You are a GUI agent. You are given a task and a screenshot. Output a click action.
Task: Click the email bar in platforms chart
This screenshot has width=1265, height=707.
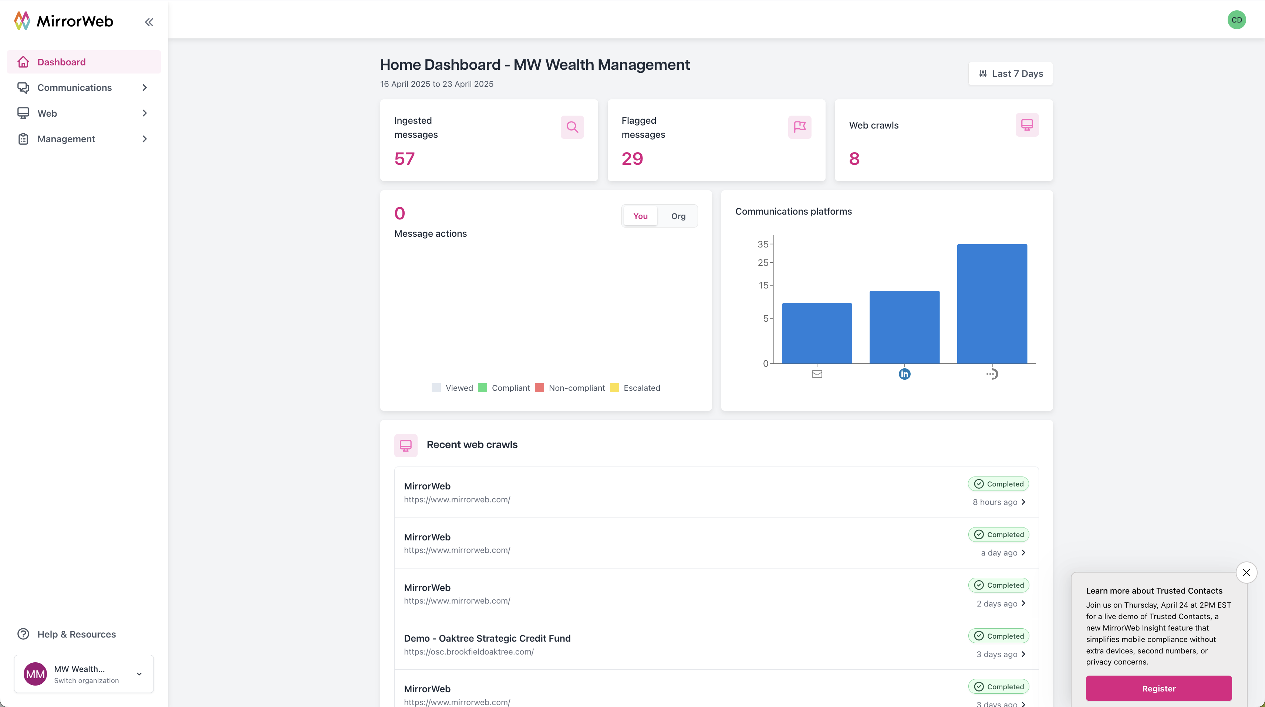(x=817, y=334)
